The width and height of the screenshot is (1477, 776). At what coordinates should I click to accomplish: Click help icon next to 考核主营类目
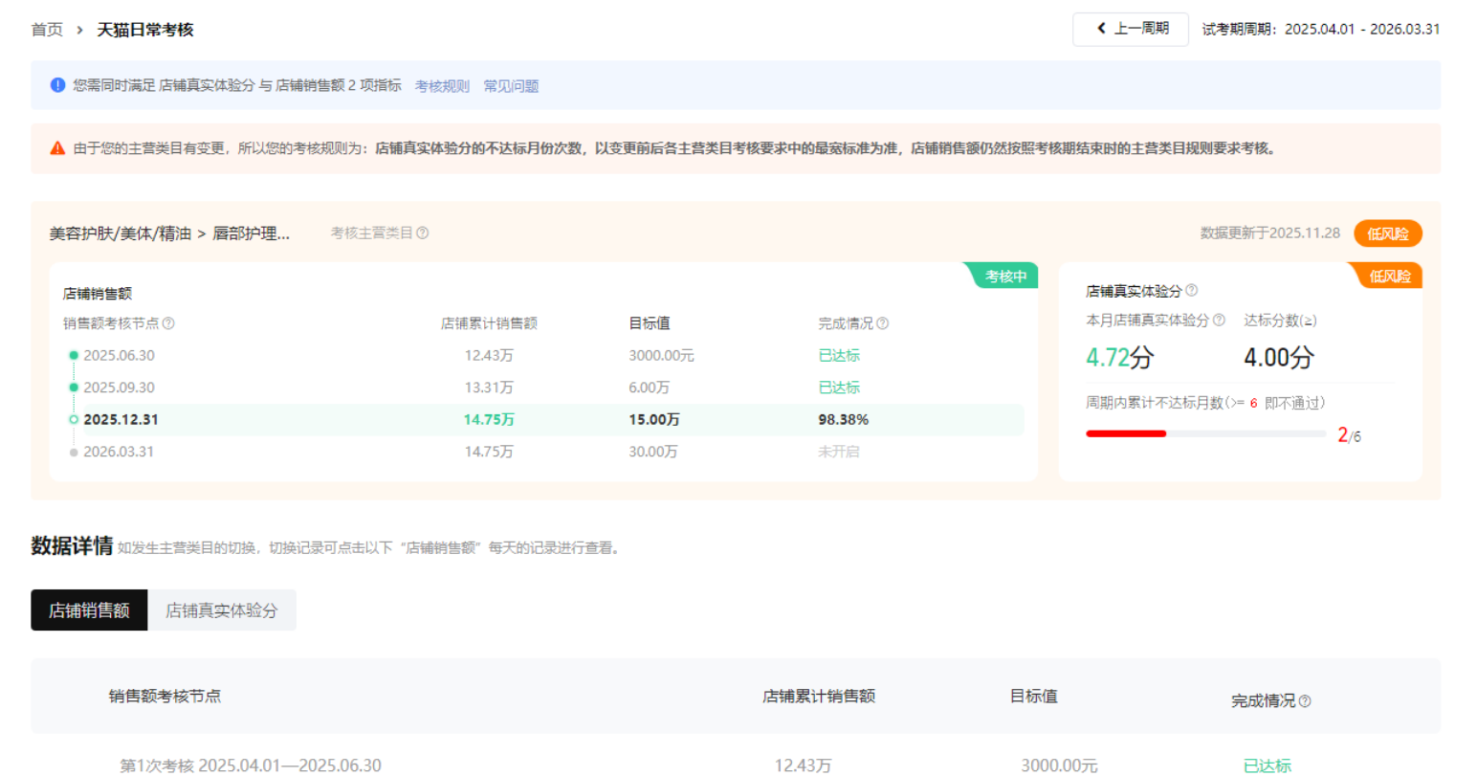pyautogui.click(x=423, y=233)
